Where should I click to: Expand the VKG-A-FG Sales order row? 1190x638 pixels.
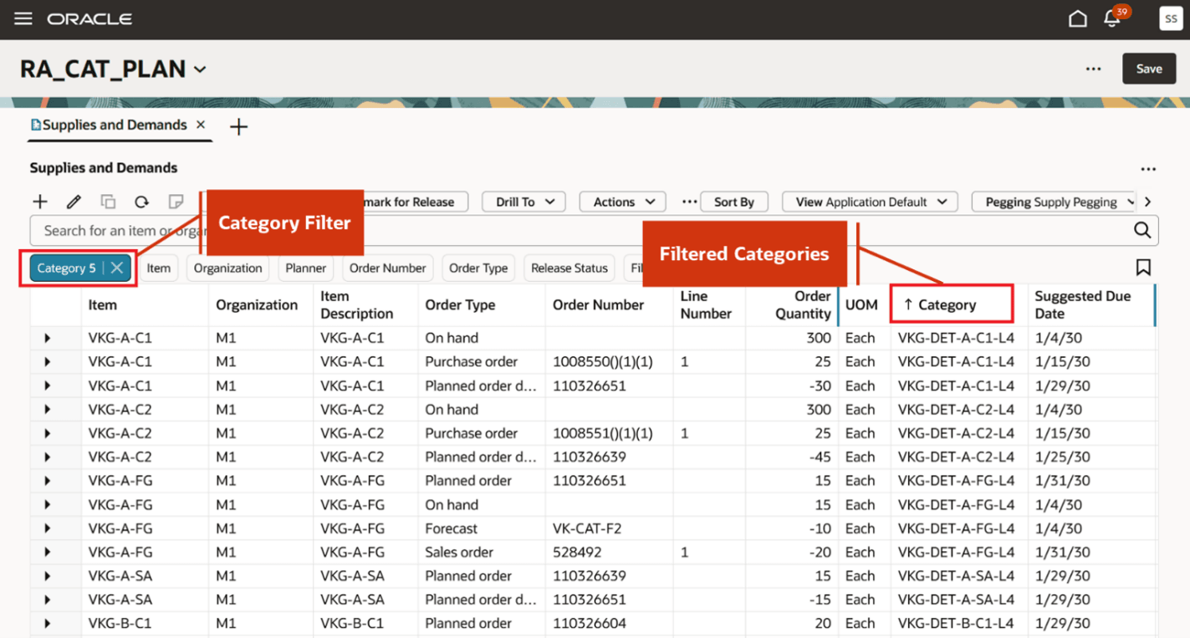pyautogui.click(x=47, y=552)
